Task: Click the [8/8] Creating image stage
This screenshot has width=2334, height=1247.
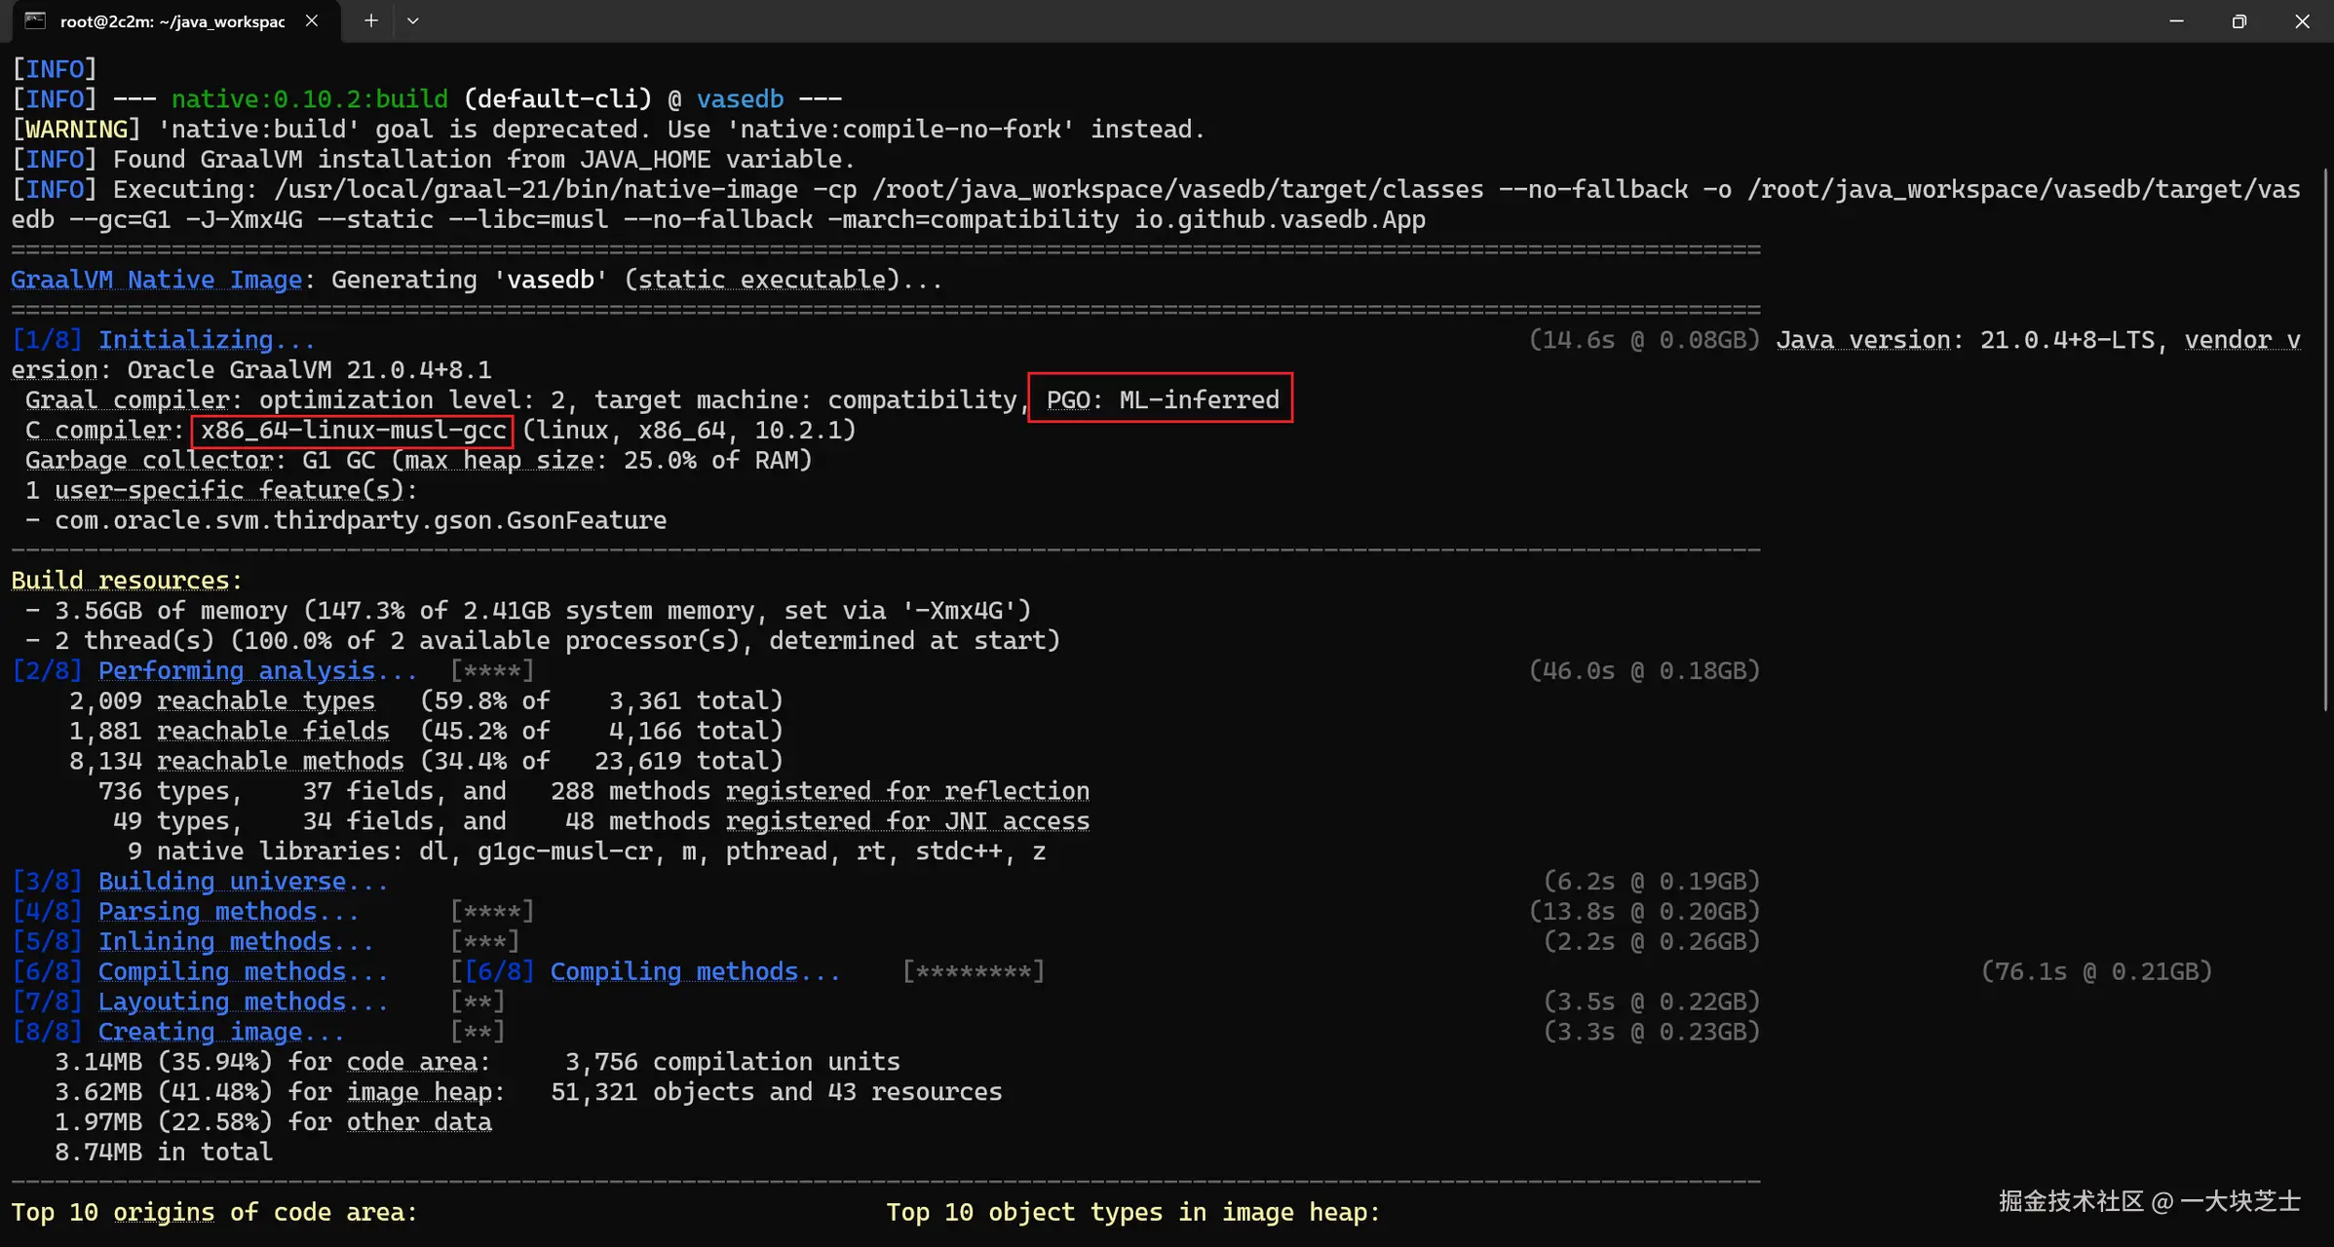Action: [x=178, y=1031]
